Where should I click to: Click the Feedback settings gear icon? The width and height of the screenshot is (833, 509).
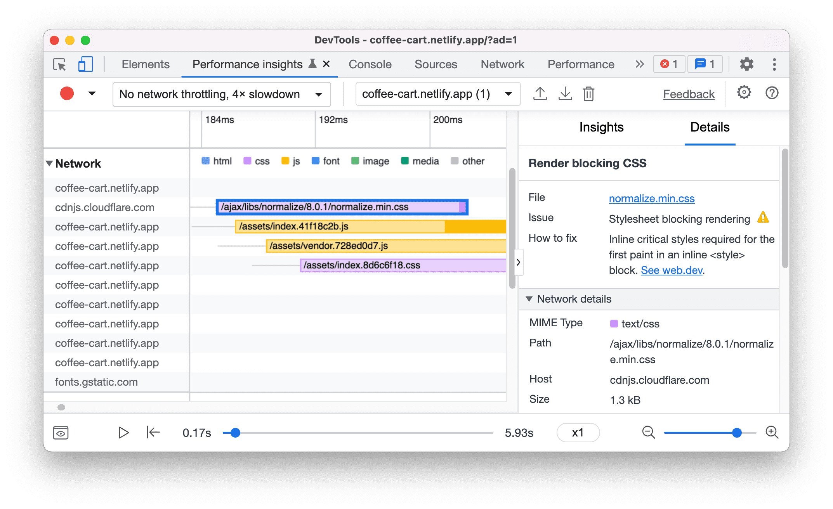click(x=743, y=94)
